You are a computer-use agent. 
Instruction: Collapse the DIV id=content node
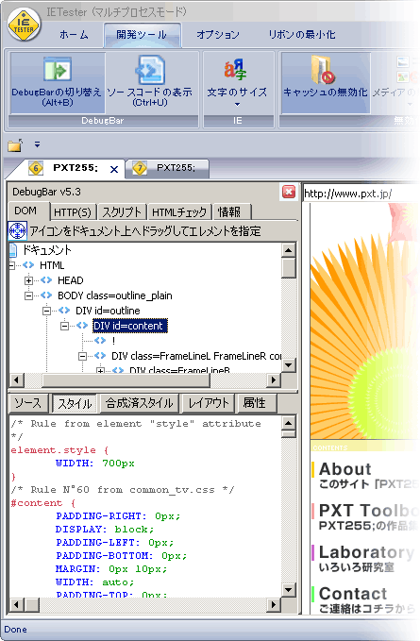(x=64, y=326)
